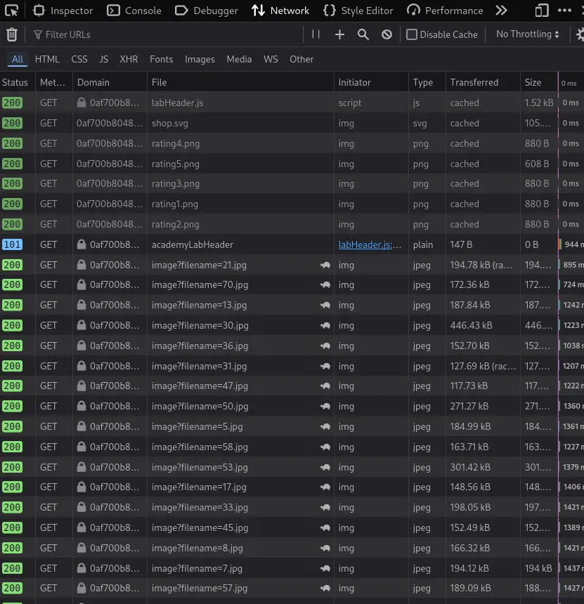The image size is (584, 604).
Task: Filter requests by Other
Action: coord(301,59)
